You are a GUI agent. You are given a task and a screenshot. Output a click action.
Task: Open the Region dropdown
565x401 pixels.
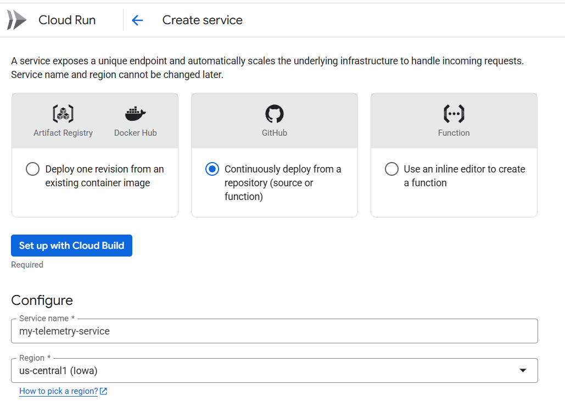tap(274, 370)
